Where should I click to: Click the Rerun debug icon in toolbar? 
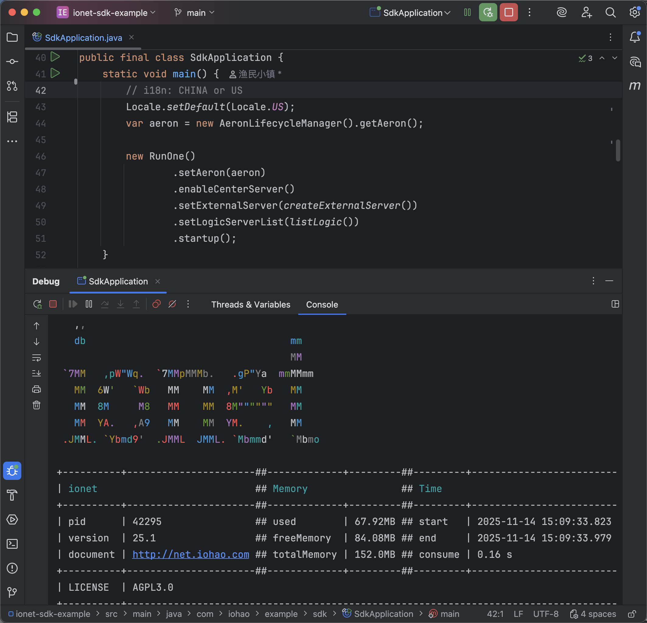488,12
